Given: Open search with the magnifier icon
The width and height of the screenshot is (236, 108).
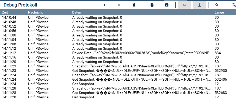Looking at the screenshot, I should 217,5.
